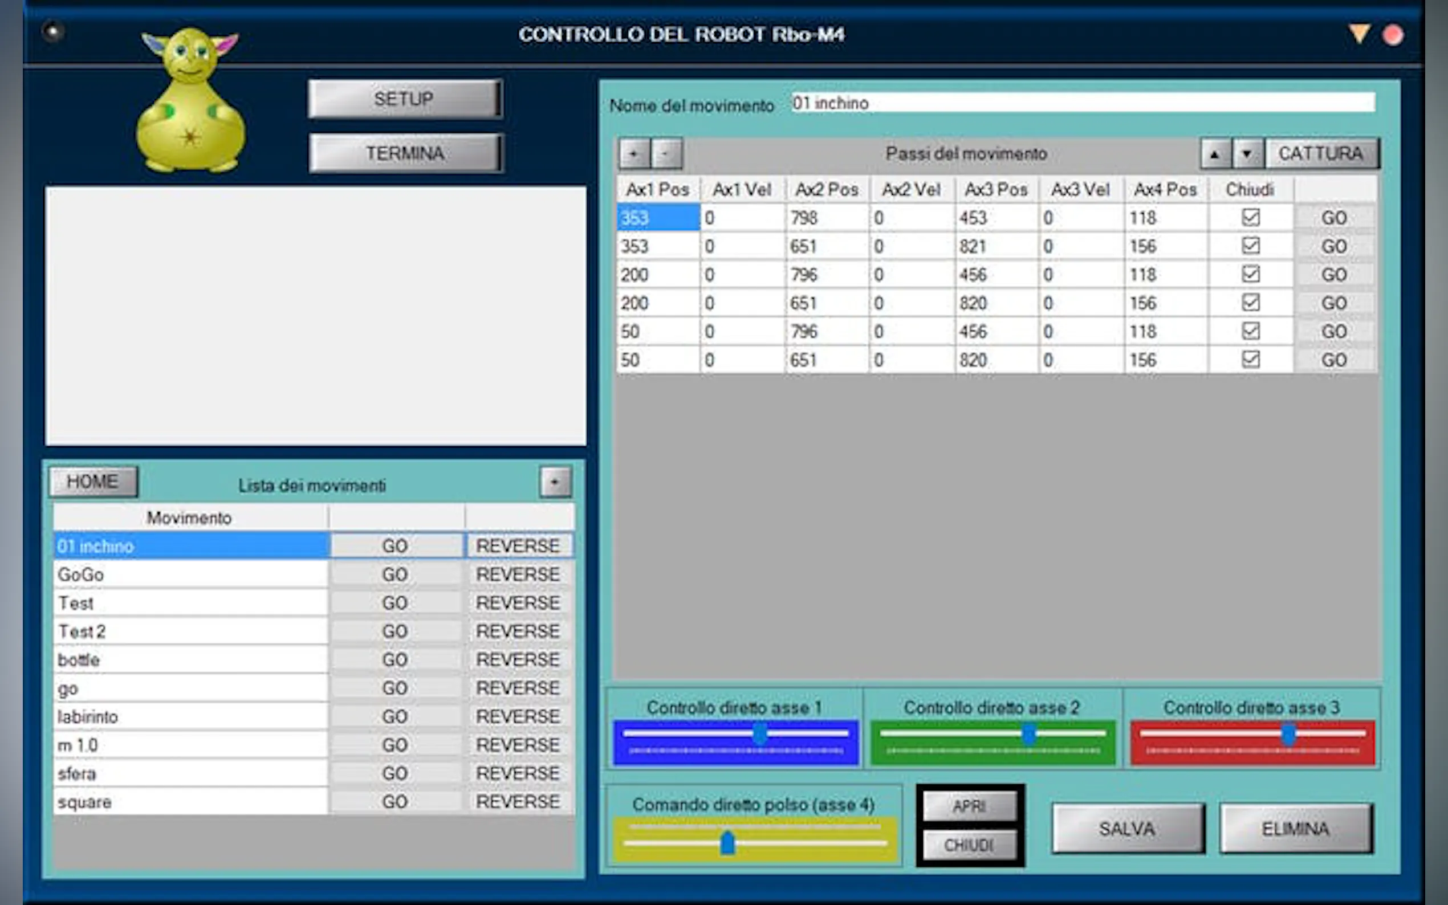This screenshot has width=1448, height=905.
Task: Click GO for the second step row
Action: coord(1333,247)
